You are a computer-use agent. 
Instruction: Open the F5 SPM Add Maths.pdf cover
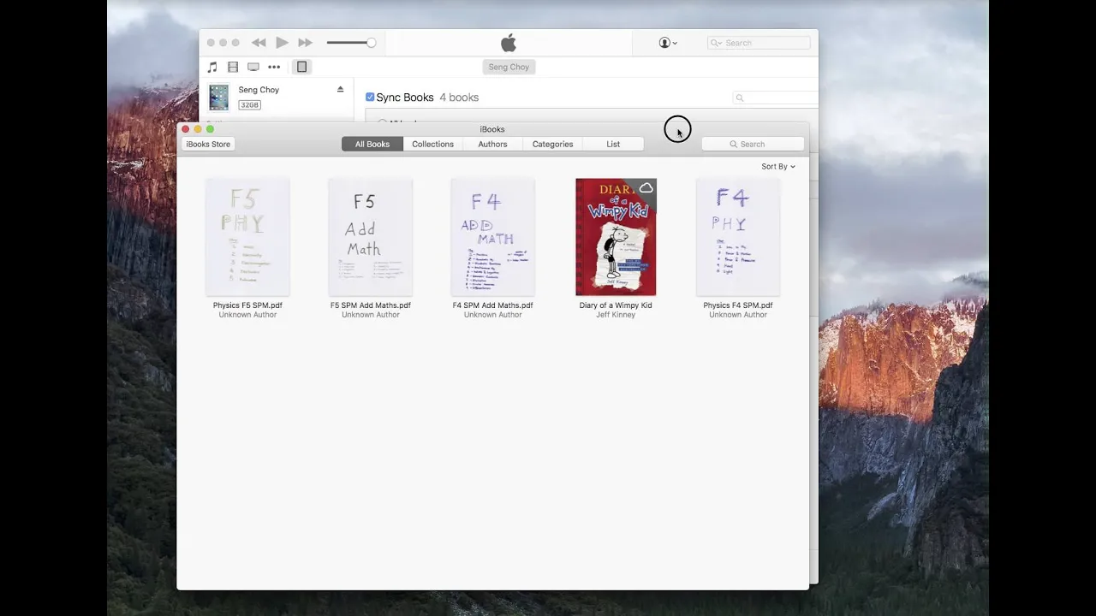pos(370,237)
